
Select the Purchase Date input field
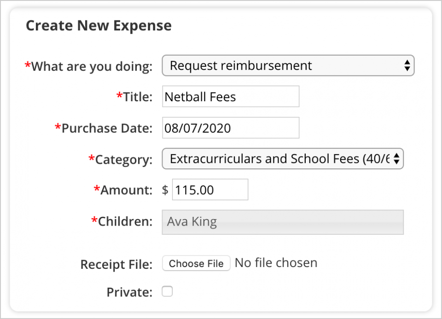231,128
